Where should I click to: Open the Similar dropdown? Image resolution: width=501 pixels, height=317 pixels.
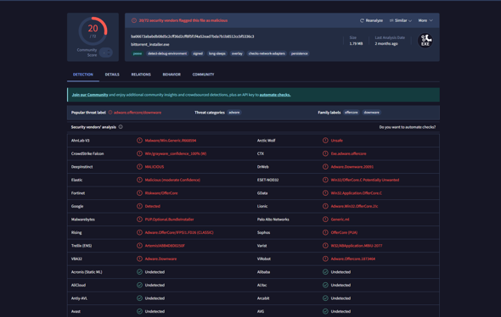[x=401, y=20]
